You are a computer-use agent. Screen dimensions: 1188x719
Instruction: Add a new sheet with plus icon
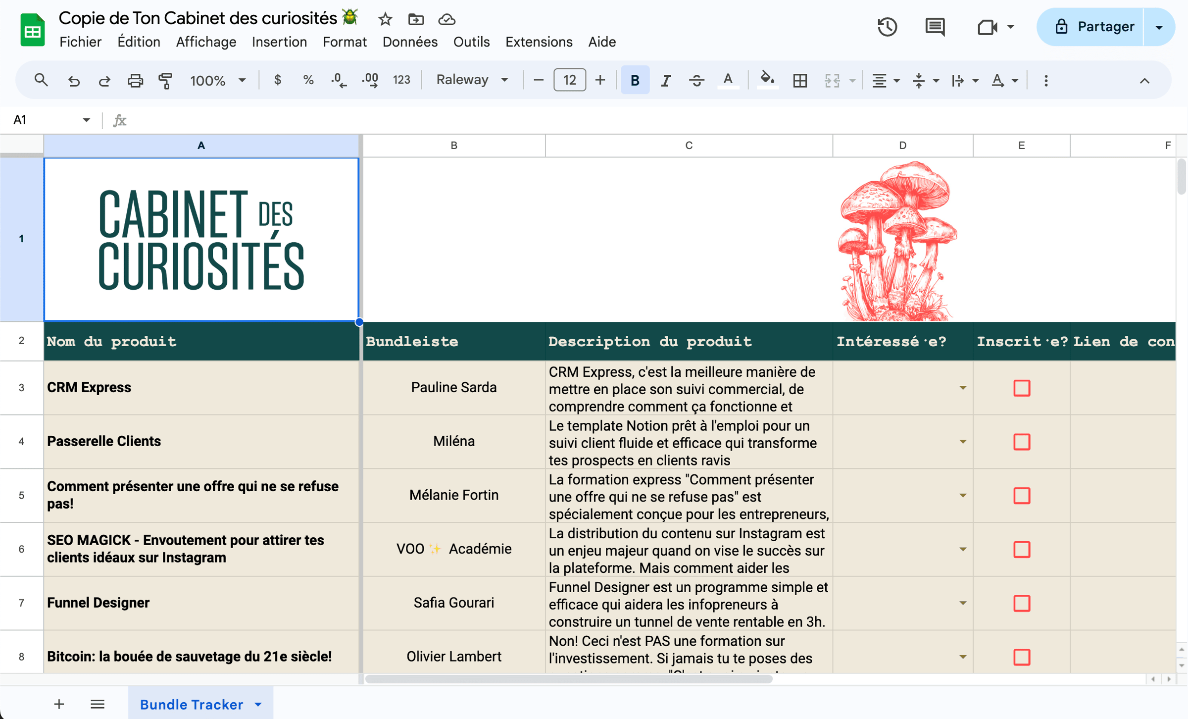59,704
